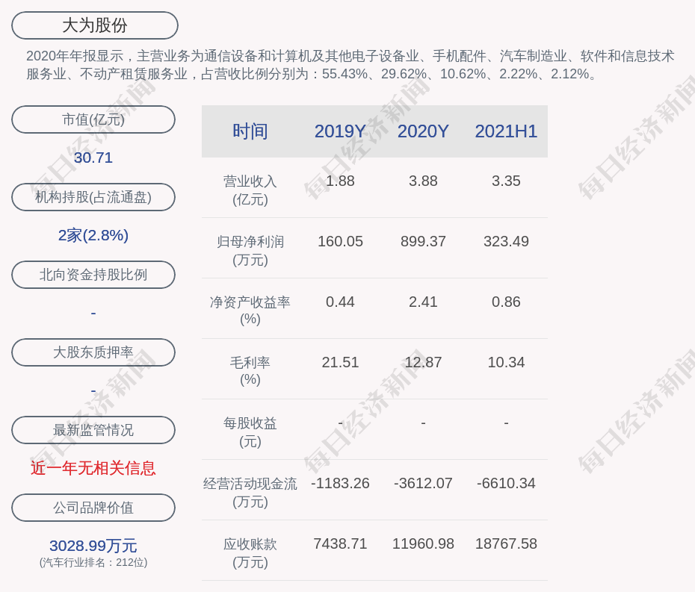Click net profit value 899.37
695x592 pixels.
423,241
